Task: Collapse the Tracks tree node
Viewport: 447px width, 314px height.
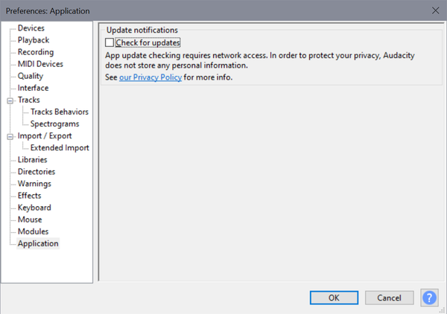Action: [x=10, y=100]
